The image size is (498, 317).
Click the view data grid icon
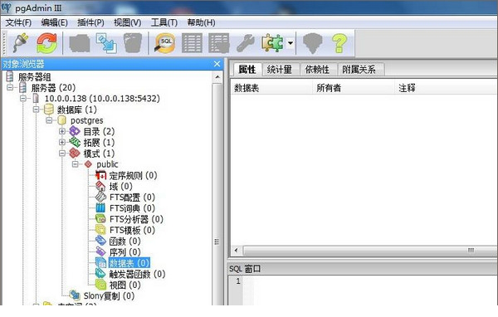click(192, 43)
